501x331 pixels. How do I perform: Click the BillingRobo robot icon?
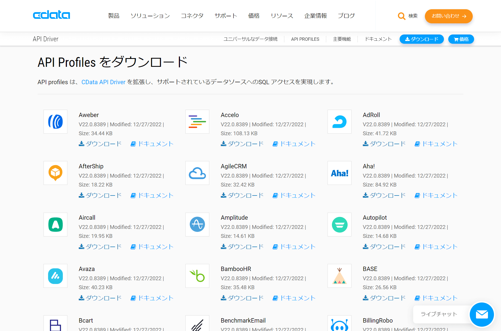pyautogui.click(x=340, y=323)
